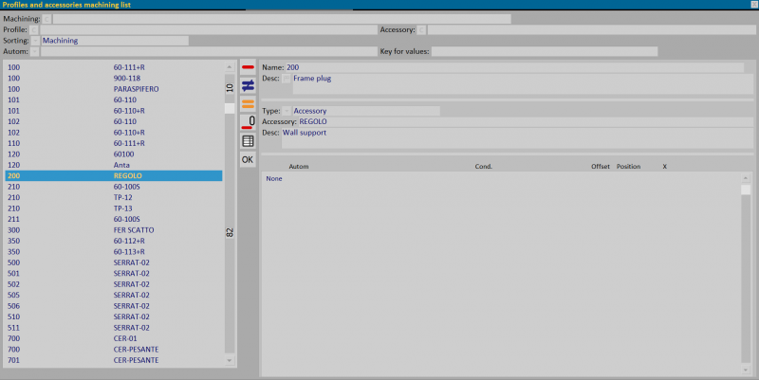Click the Autom table scrollbar up arrow

coord(746,178)
